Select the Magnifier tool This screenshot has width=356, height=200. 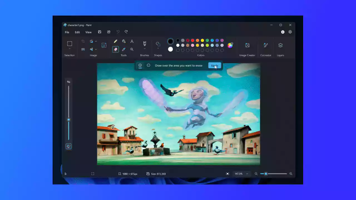coord(132,49)
